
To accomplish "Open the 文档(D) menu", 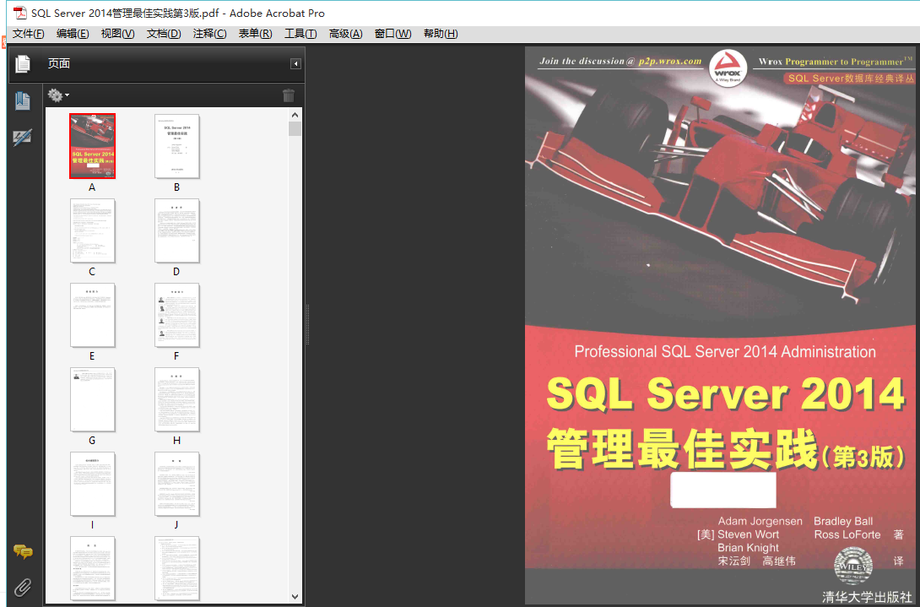I will [164, 34].
